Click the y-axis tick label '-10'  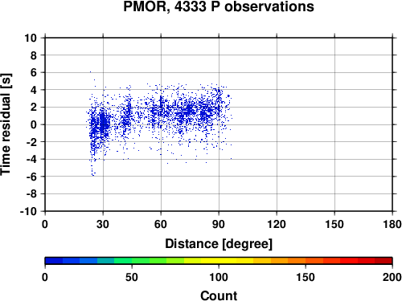coord(28,211)
